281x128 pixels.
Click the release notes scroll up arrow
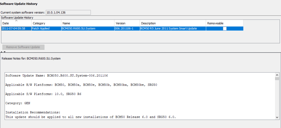click(277, 75)
